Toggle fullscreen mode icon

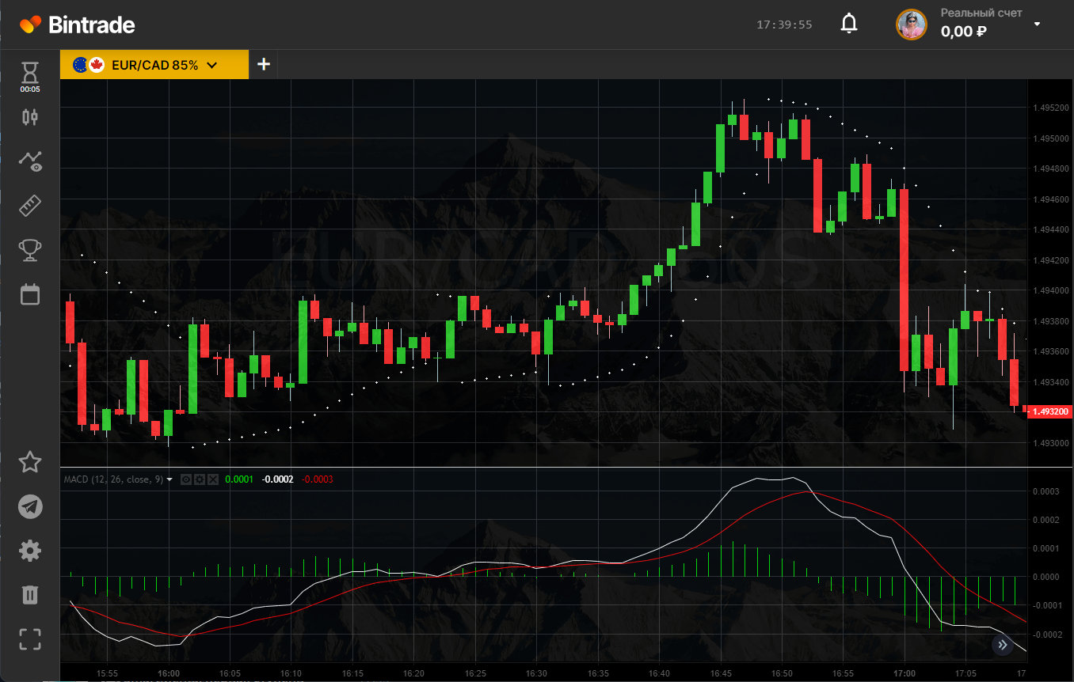30,639
